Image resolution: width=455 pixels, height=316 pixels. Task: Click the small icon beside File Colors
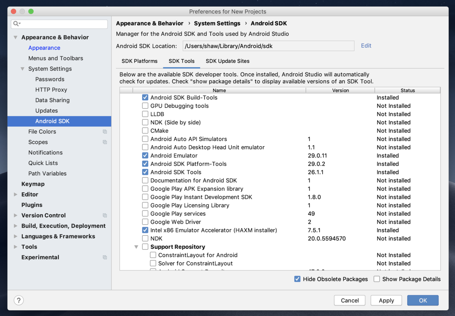pyautogui.click(x=105, y=131)
